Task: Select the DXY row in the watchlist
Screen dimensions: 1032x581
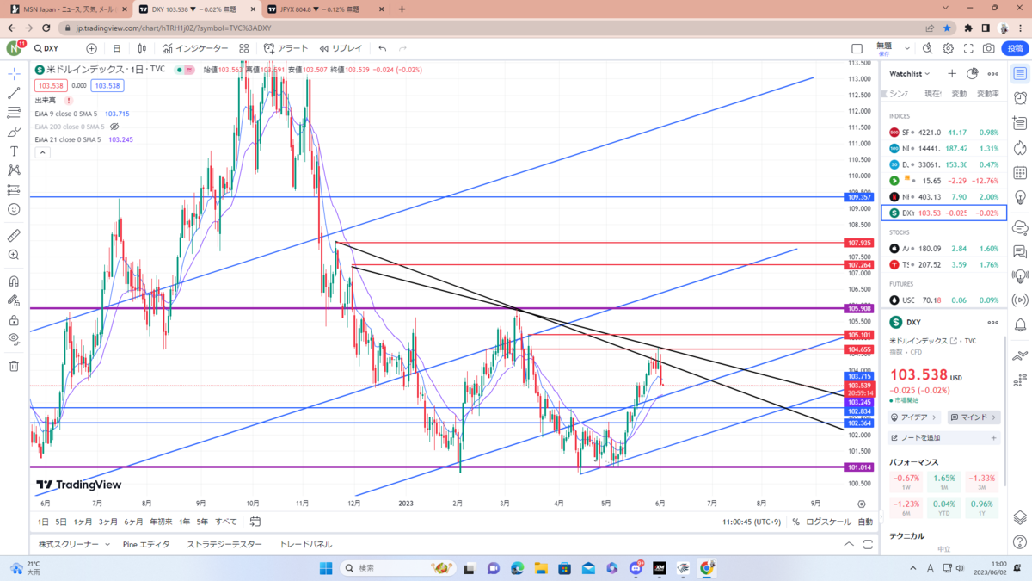Action: click(x=945, y=213)
